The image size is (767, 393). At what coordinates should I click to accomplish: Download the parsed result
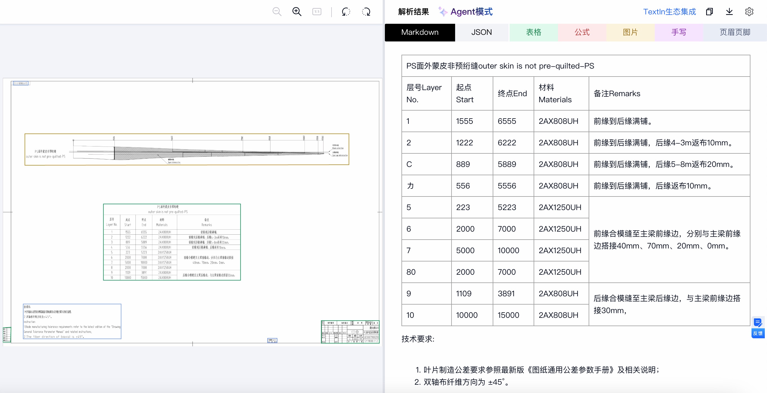pyautogui.click(x=729, y=12)
